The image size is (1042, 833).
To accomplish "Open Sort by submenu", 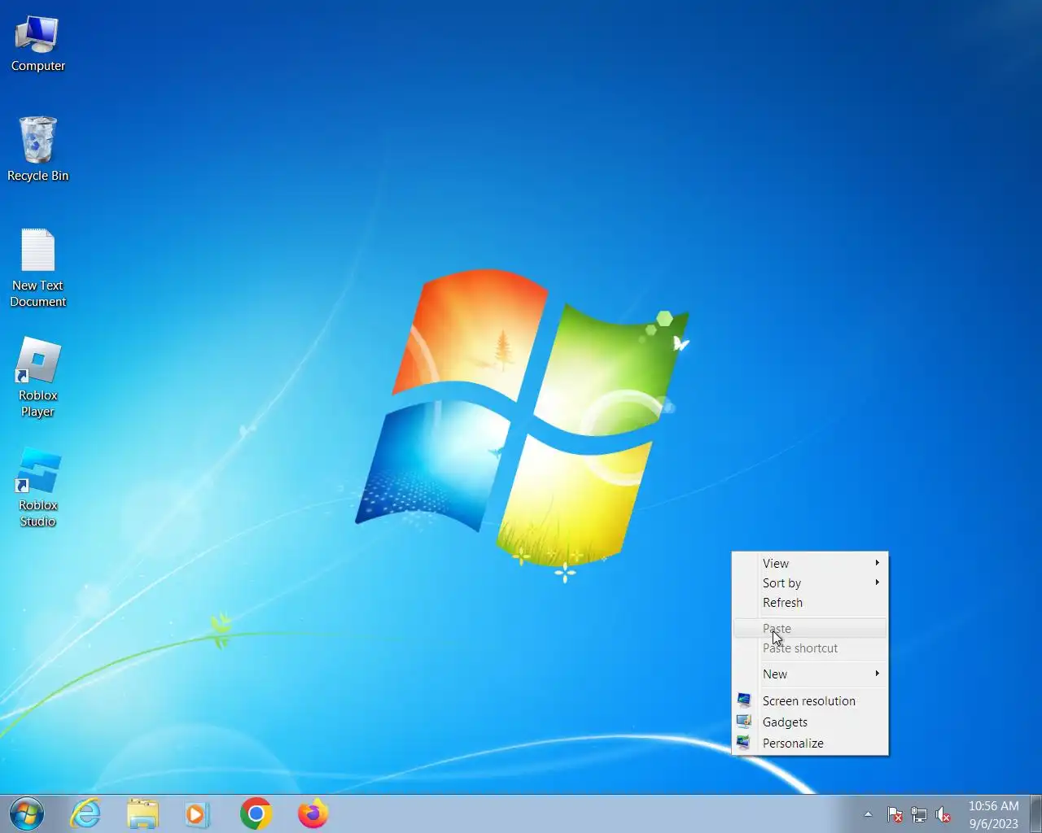I will click(x=810, y=582).
